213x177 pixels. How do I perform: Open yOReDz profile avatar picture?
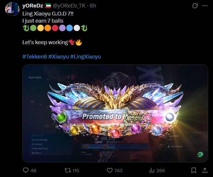click(x=12, y=9)
